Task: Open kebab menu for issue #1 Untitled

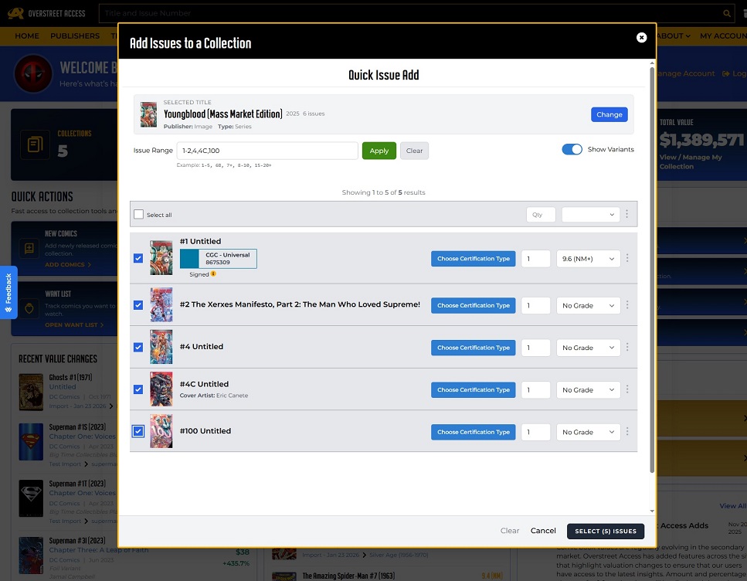Action: (627, 258)
